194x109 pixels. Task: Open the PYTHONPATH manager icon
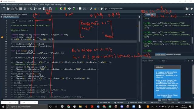coord(95,9)
